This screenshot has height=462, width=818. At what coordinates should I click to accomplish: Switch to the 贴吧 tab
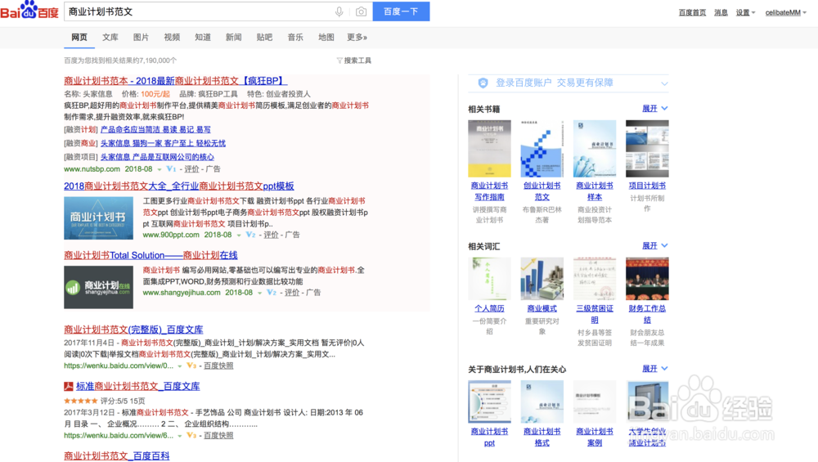(x=264, y=38)
